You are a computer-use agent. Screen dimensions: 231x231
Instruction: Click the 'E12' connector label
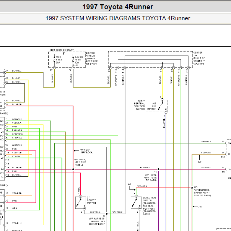[223, 157]
